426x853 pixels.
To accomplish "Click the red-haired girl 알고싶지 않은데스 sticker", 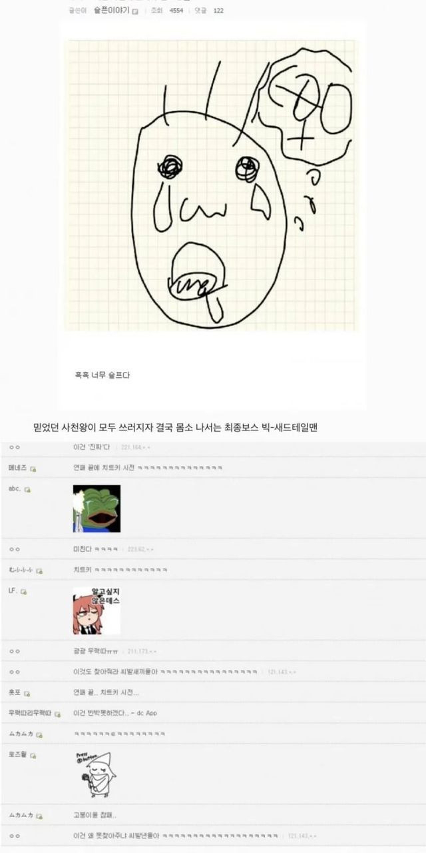I will coord(97,610).
